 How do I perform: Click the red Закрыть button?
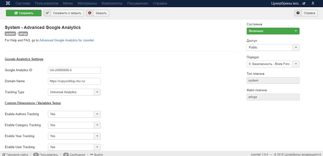click(98, 13)
